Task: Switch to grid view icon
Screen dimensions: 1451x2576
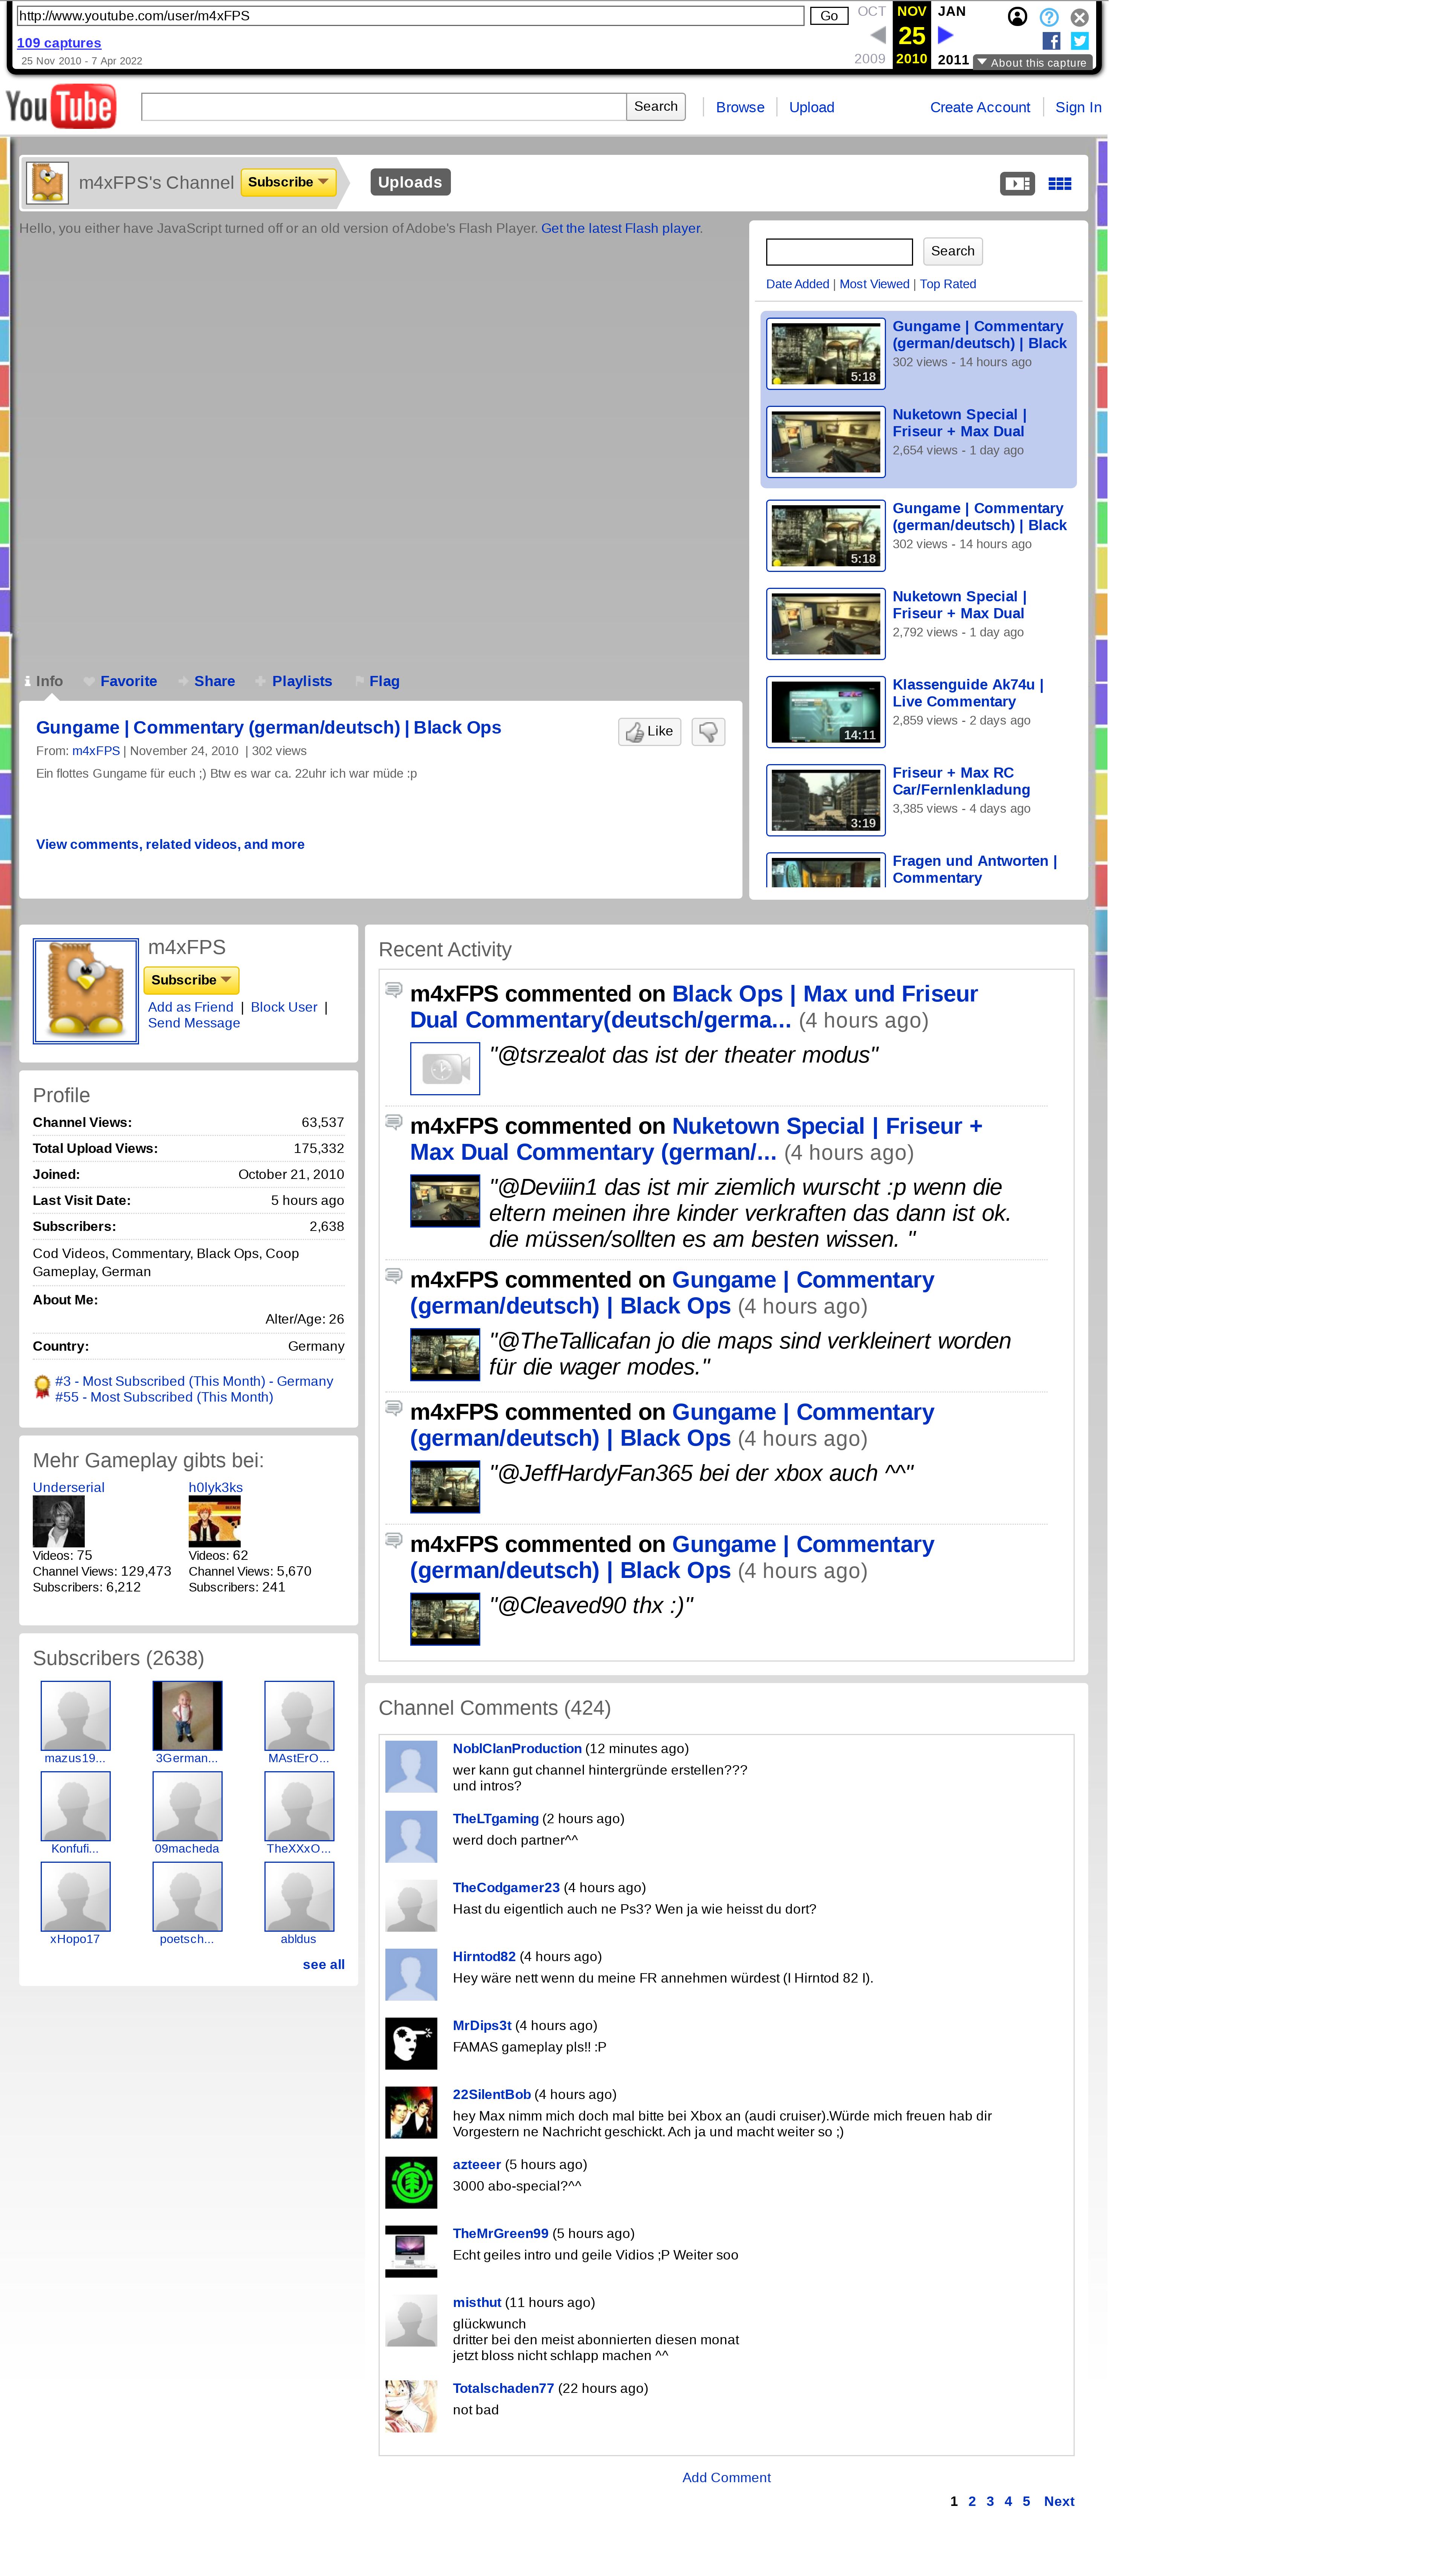Action: (x=1060, y=183)
